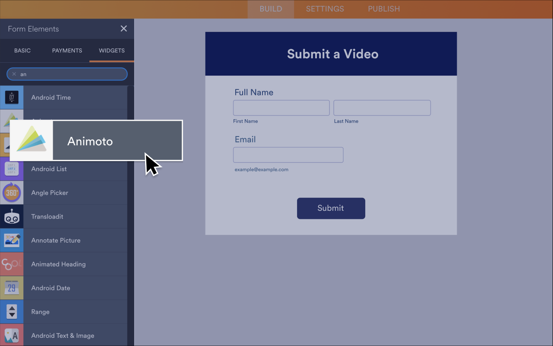The height and width of the screenshot is (346, 553).
Task: Clear the widget search query
Action: [14, 74]
